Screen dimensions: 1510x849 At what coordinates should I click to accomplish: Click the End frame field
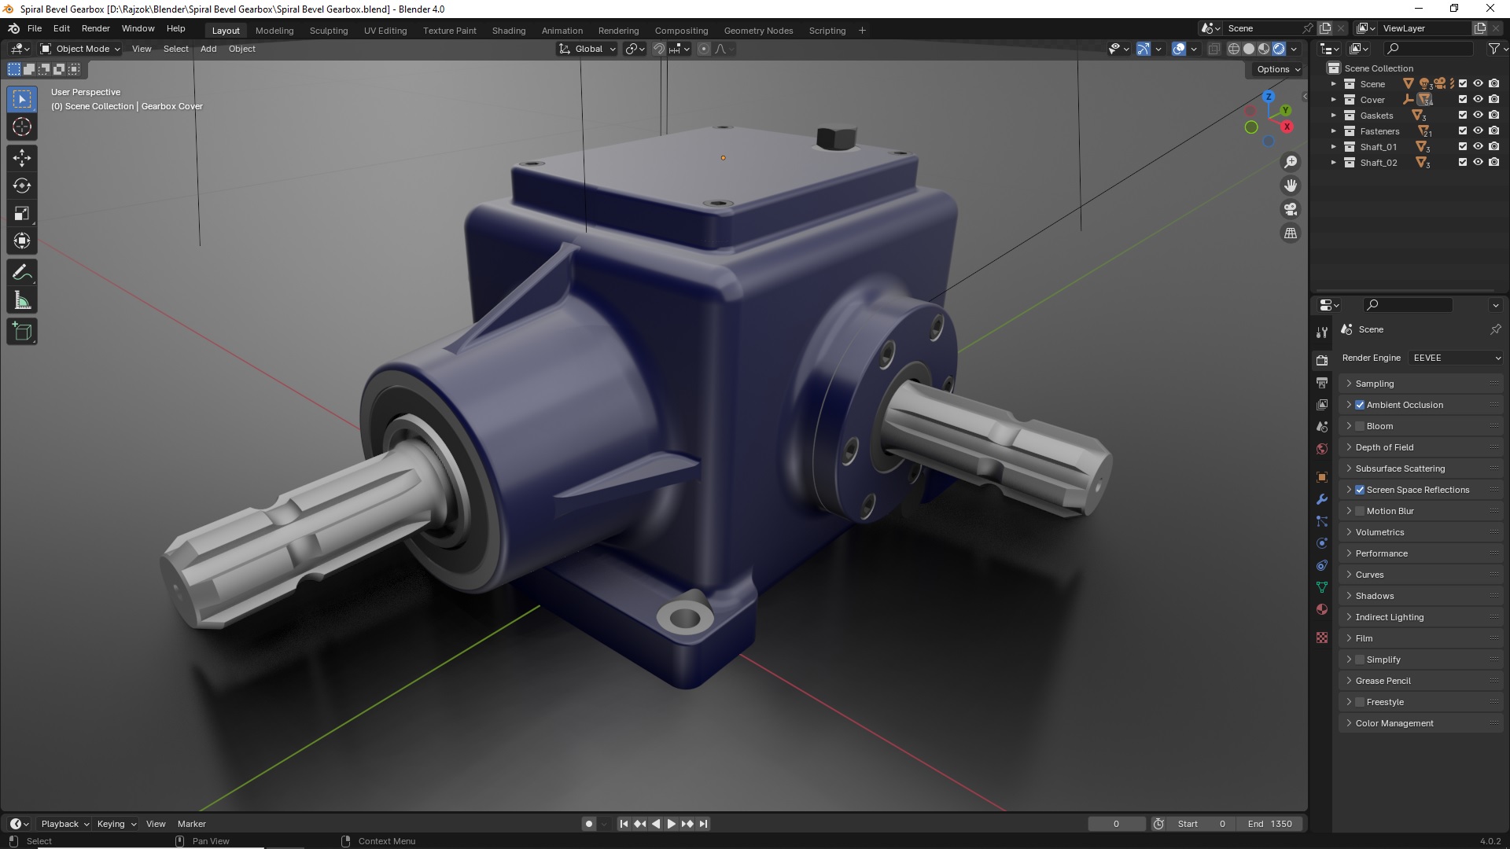(1269, 824)
